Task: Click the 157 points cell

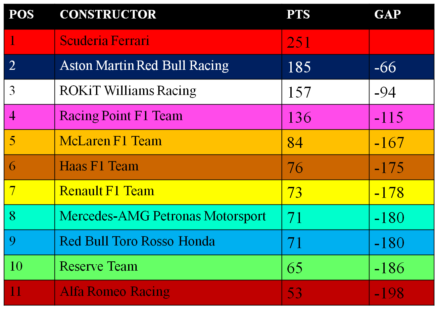Action: tap(325, 92)
